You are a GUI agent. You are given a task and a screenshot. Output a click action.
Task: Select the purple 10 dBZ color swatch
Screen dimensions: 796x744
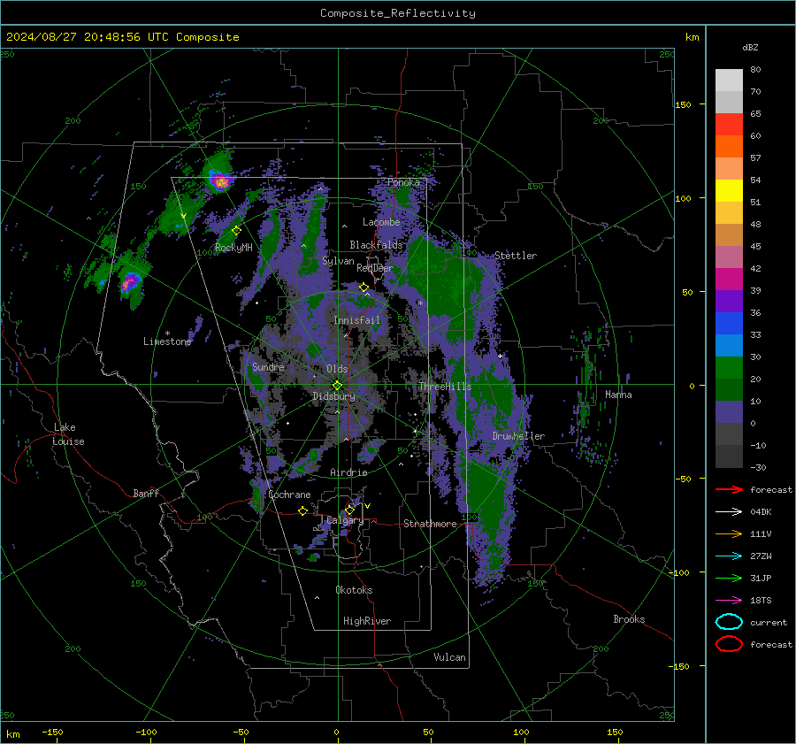point(729,411)
